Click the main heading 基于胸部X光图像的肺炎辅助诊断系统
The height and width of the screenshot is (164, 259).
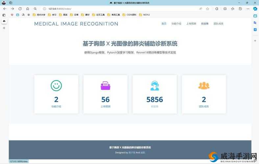coord(130,44)
